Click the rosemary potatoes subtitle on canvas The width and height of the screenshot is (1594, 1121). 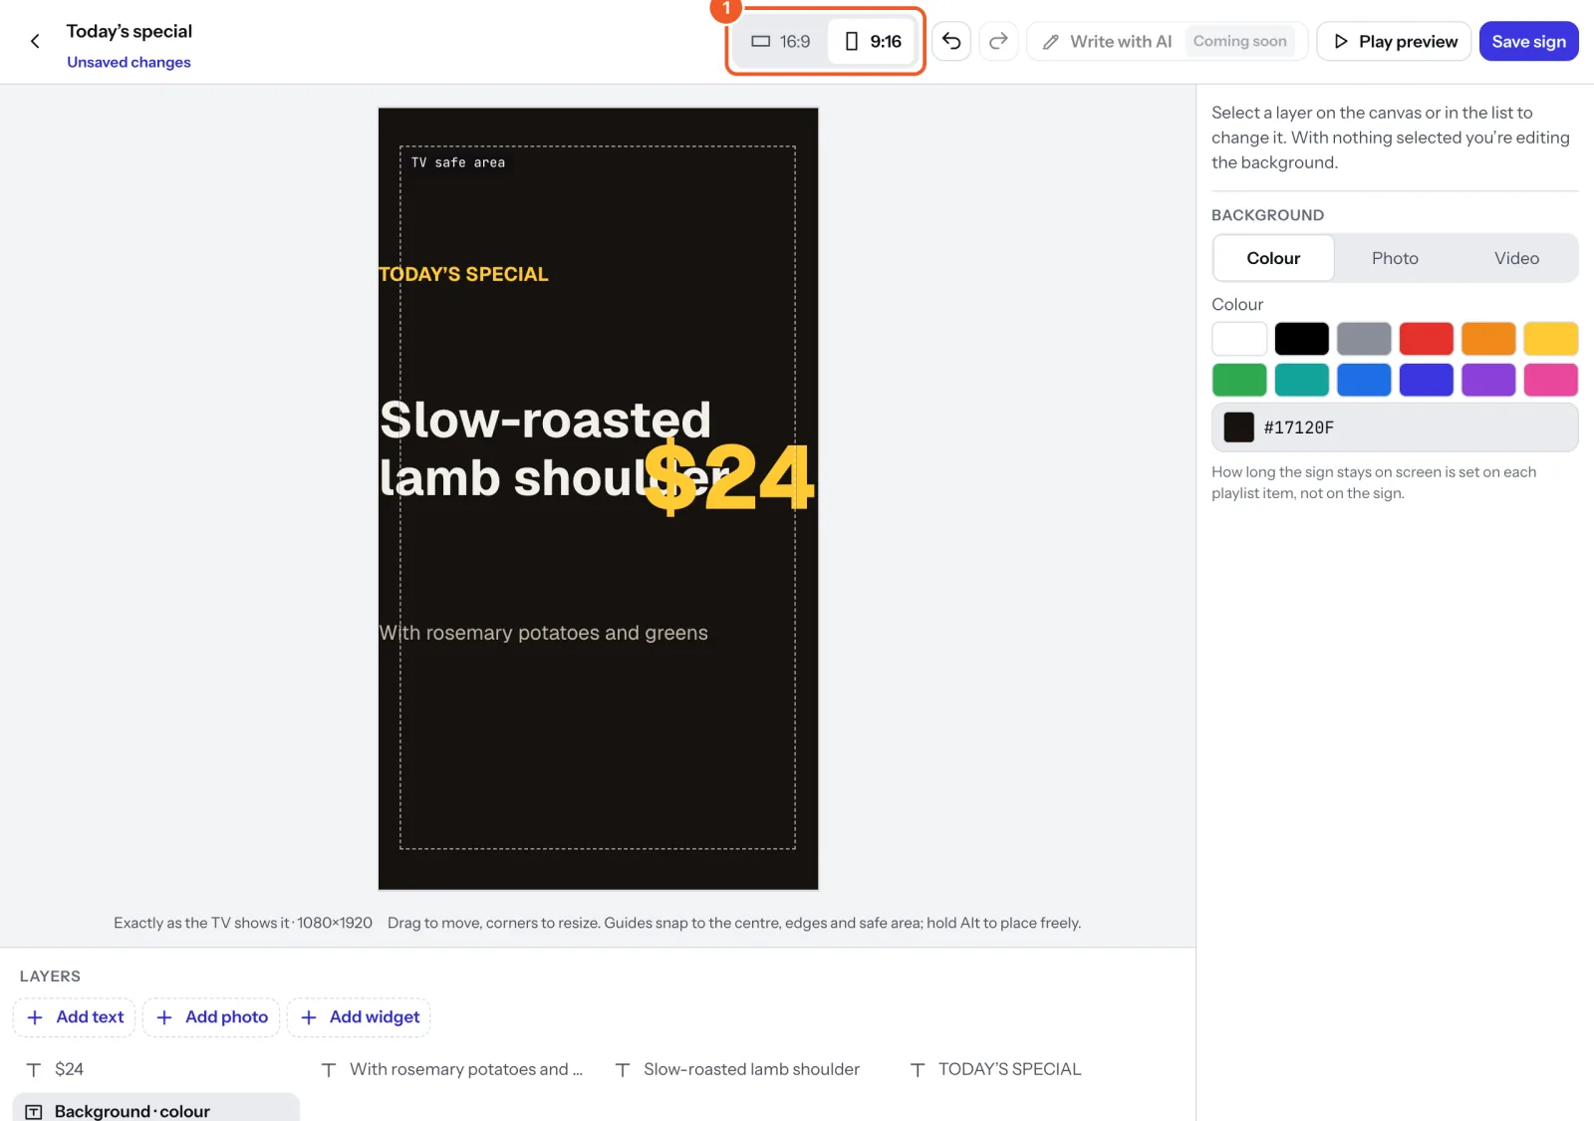pos(543,633)
